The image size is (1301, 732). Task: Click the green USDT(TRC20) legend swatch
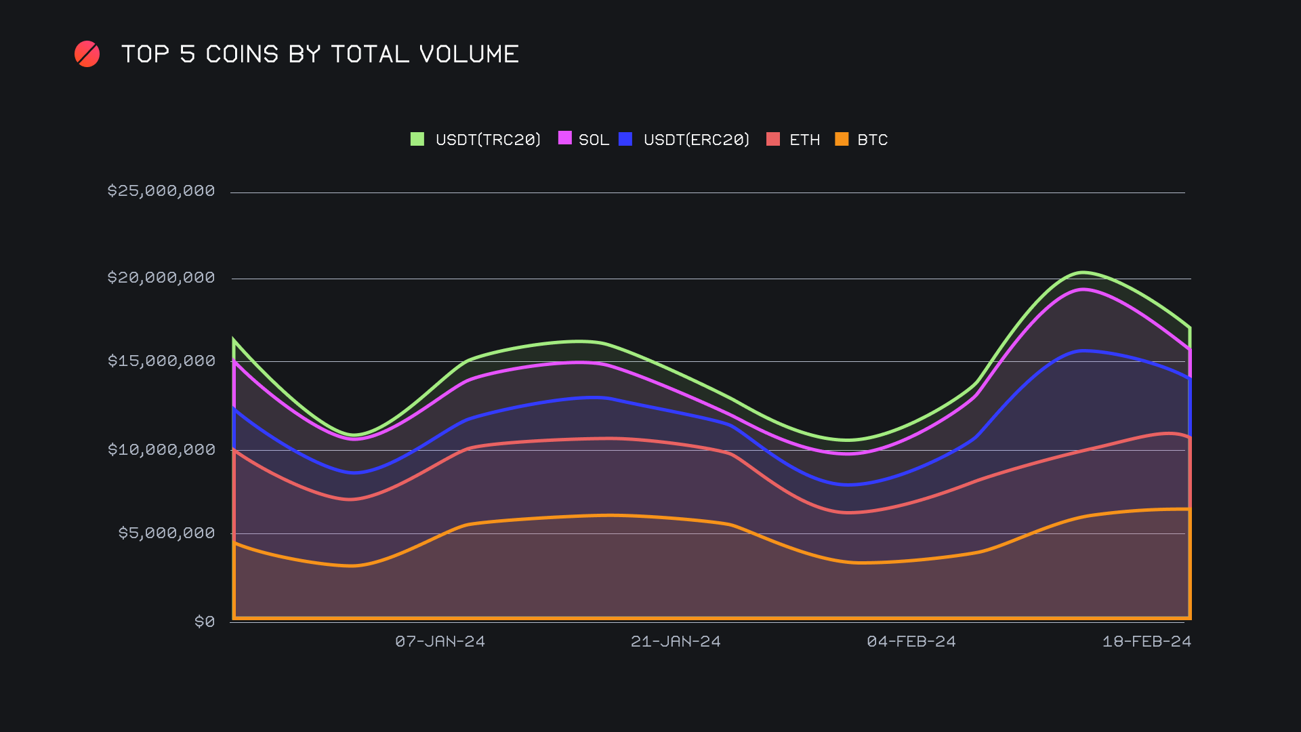point(417,139)
